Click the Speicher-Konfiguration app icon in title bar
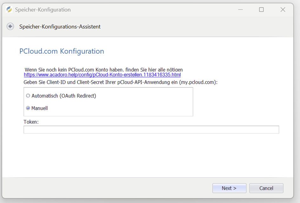Image resolution: width=300 pixels, height=203 pixels. point(9,10)
